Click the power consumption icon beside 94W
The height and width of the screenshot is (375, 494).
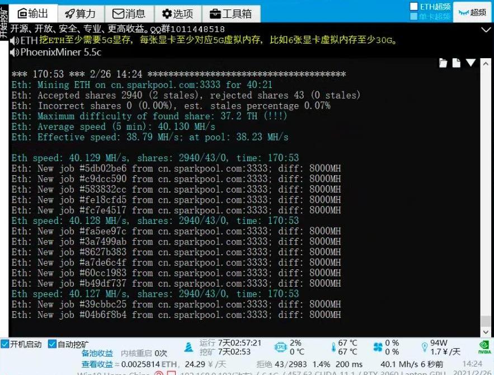425,347
